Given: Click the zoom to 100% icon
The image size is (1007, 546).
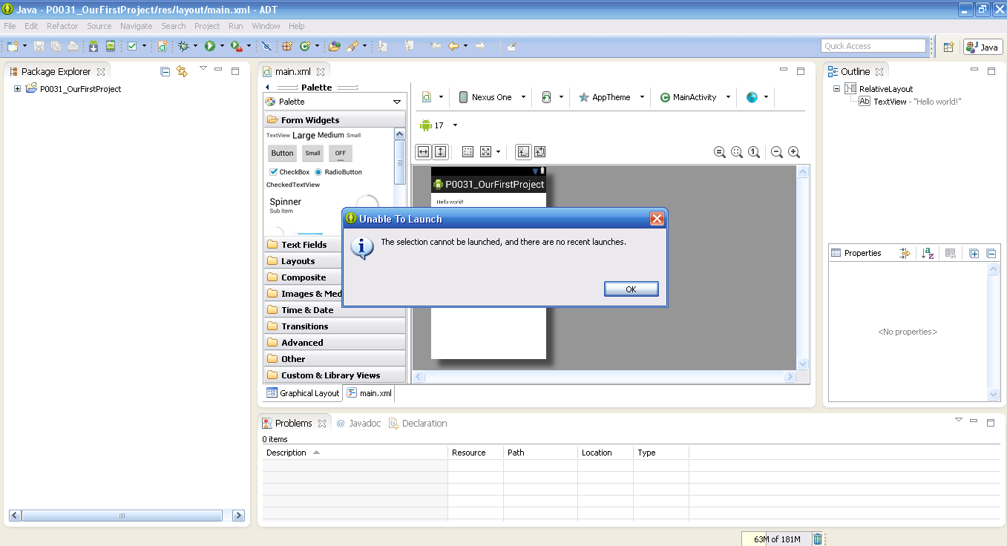Looking at the screenshot, I should (x=754, y=152).
